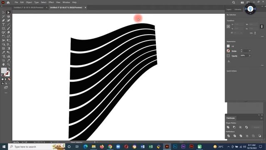Toggle constrain width and height proportions
The width and height of the screenshot is (266, 150).
261,26
